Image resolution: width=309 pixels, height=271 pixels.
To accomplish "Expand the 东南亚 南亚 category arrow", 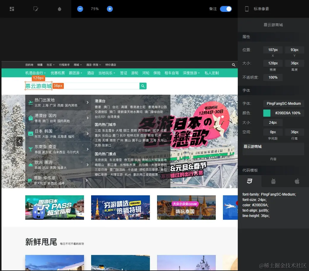I will click(88, 149).
